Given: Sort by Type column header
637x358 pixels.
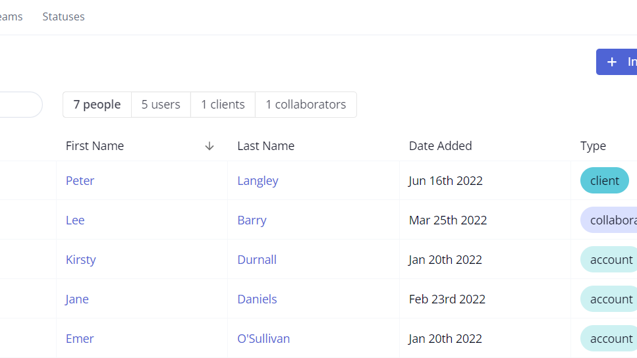Looking at the screenshot, I should click(x=593, y=146).
